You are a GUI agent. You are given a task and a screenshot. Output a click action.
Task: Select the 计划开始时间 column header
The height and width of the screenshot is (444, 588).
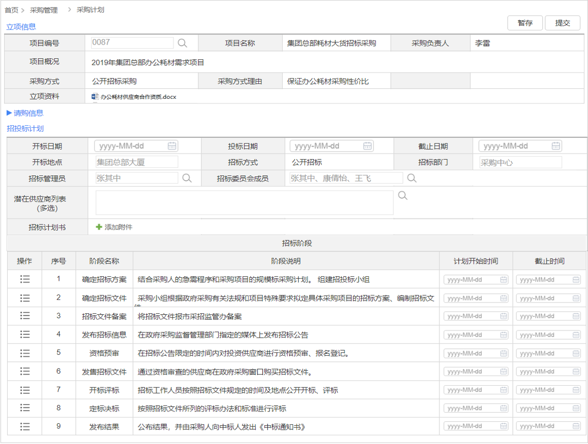point(476,261)
